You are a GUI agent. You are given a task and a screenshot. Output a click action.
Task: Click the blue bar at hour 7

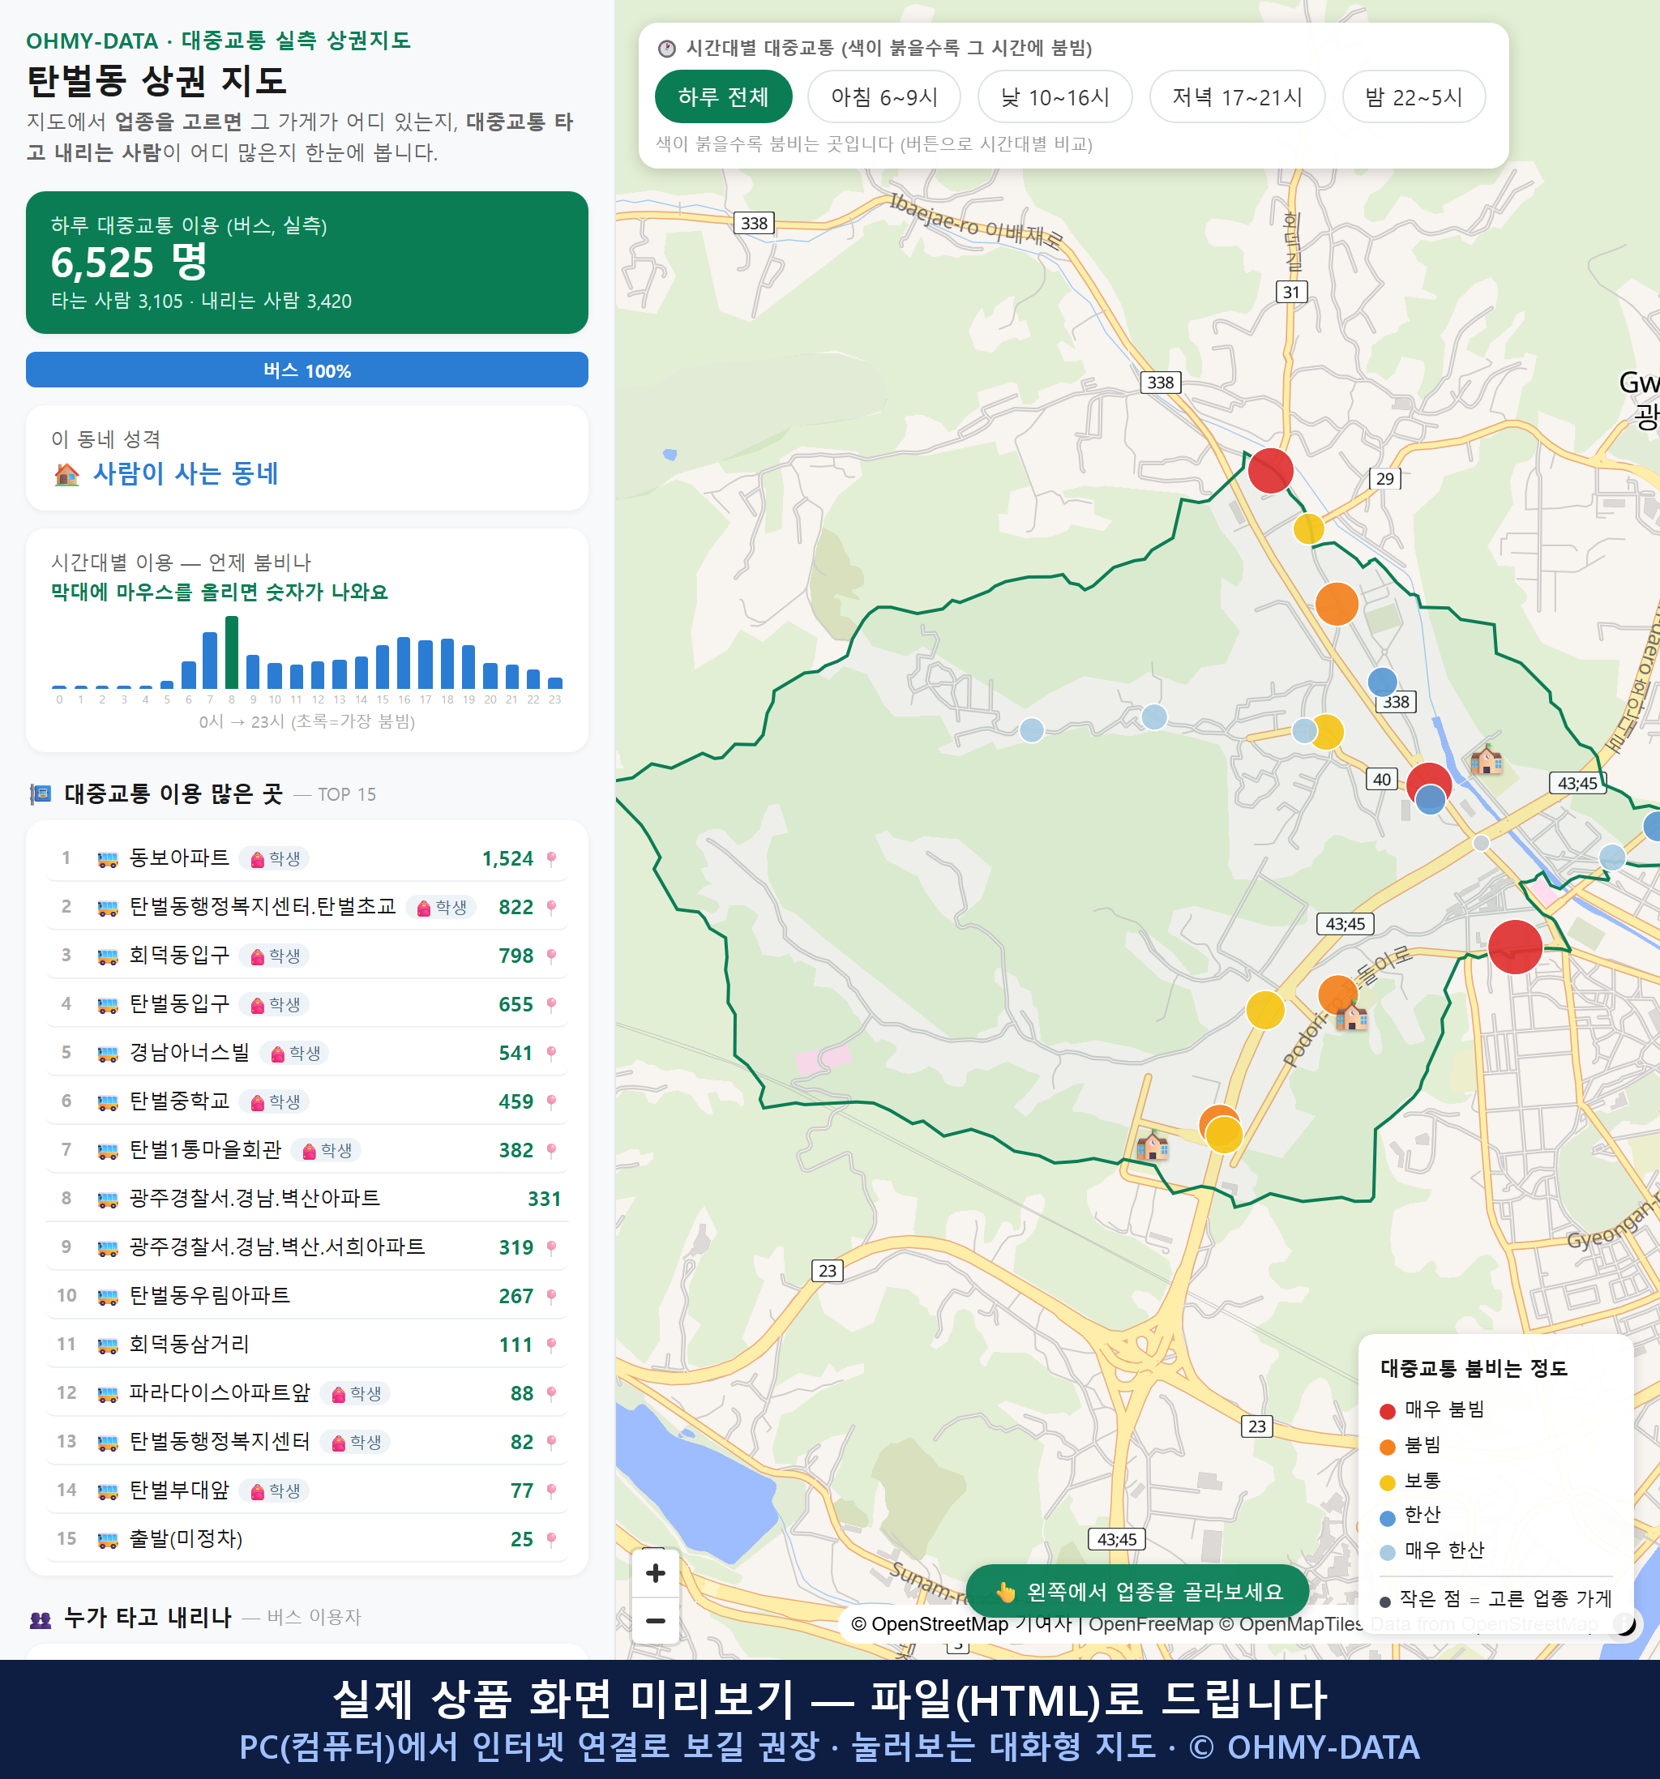tap(210, 660)
